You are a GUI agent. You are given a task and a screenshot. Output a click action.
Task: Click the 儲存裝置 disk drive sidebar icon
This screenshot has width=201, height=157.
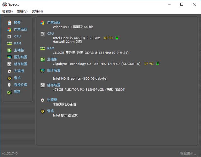tap(9, 64)
